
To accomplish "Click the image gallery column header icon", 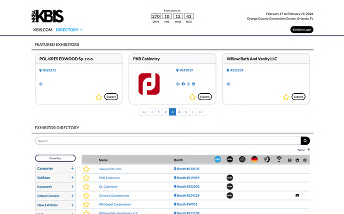I will tap(297, 160).
